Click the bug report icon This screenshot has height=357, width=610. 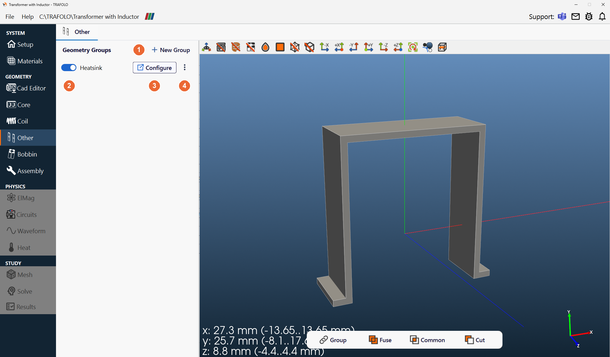click(x=589, y=16)
